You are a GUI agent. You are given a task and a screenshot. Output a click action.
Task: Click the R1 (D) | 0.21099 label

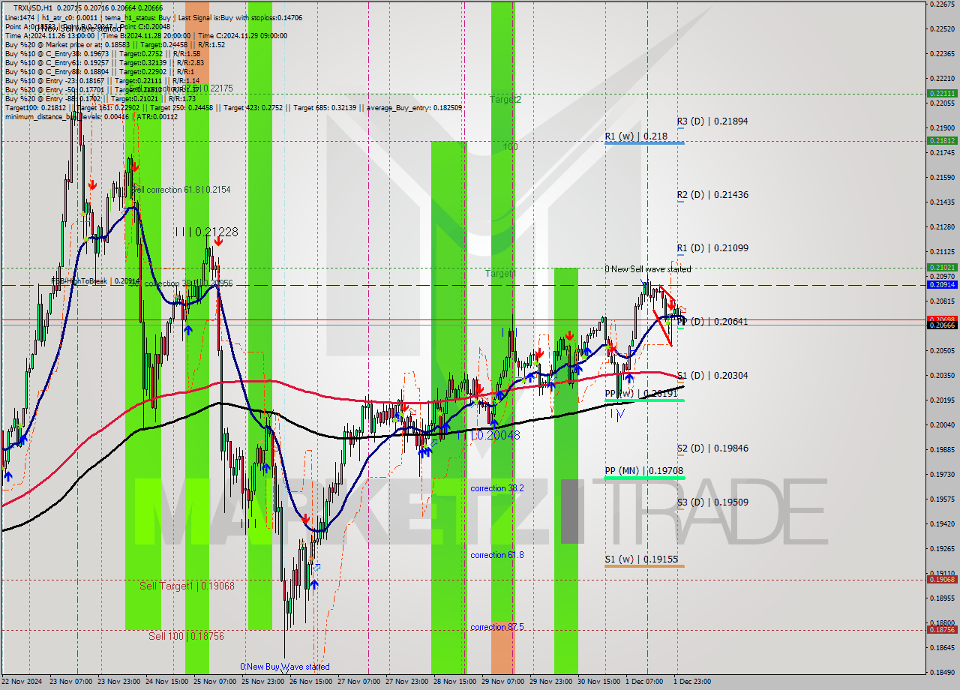[x=712, y=247]
